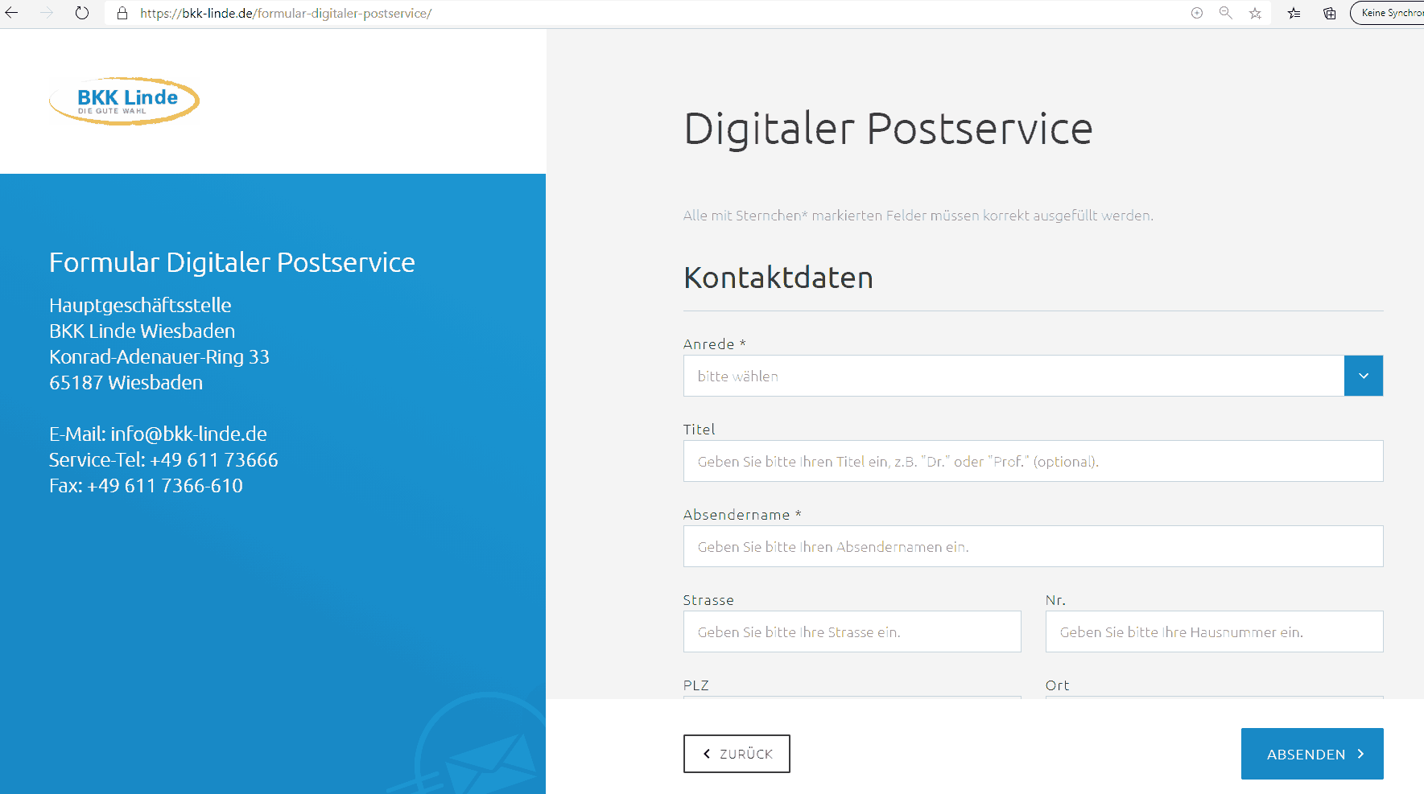This screenshot has width=1424, height=794.
Task: Click the 'Formular Digitaler Postservice' heading
Action: click(x=232, y=263)
